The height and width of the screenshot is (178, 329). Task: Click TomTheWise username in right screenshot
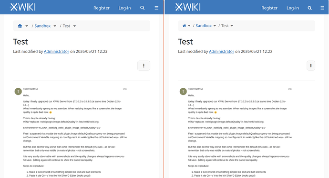(x=195, y=89)
